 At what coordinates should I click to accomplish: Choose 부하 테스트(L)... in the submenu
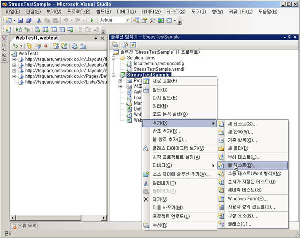253,157
